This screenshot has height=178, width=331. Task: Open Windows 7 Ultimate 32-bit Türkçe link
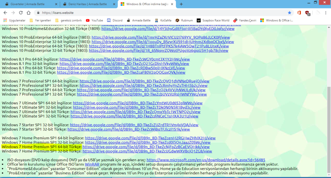[x=134, y=116]
